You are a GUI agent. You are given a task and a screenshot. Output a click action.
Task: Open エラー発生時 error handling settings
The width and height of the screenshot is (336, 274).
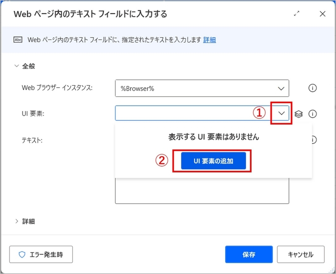pos(41,254)
